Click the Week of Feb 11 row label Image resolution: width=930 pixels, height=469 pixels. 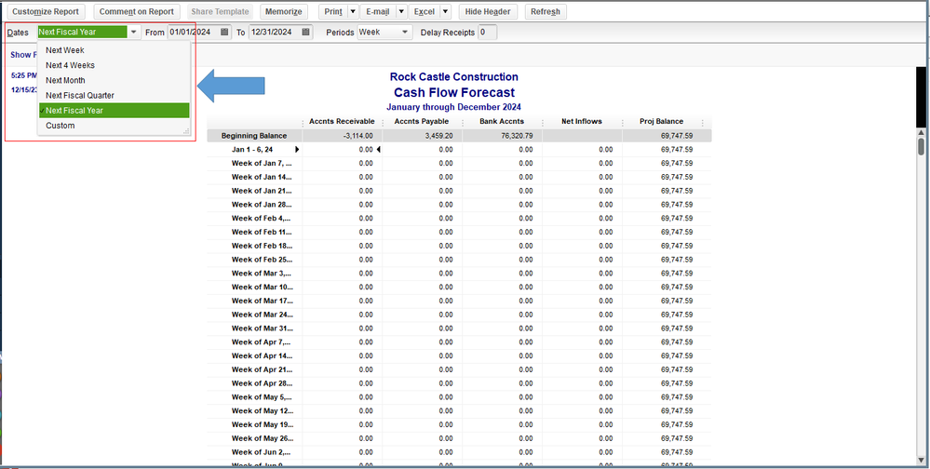point(262,232)
